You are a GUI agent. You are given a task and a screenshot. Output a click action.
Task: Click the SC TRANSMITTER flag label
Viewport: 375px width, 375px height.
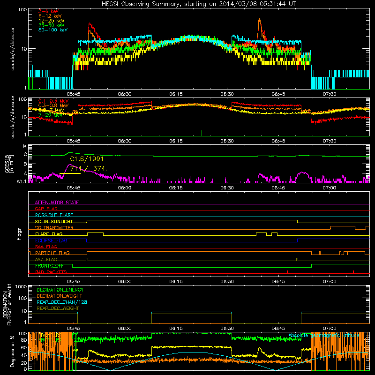pyautogui.click(x=54, y=228)
